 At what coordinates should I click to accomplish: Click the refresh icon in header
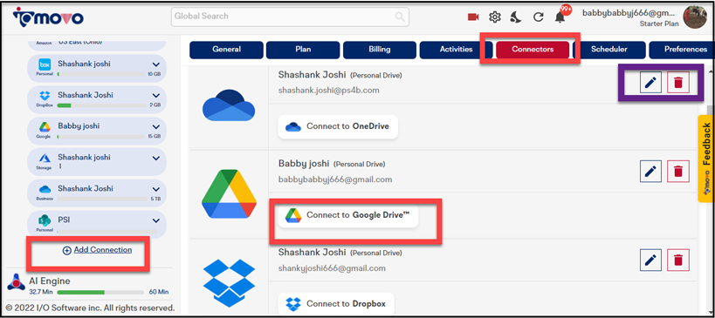click(538, 17)
